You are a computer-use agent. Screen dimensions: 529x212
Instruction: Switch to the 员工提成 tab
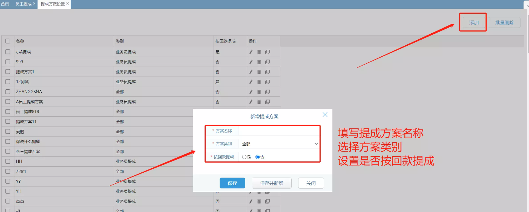(x=23, y=4)
